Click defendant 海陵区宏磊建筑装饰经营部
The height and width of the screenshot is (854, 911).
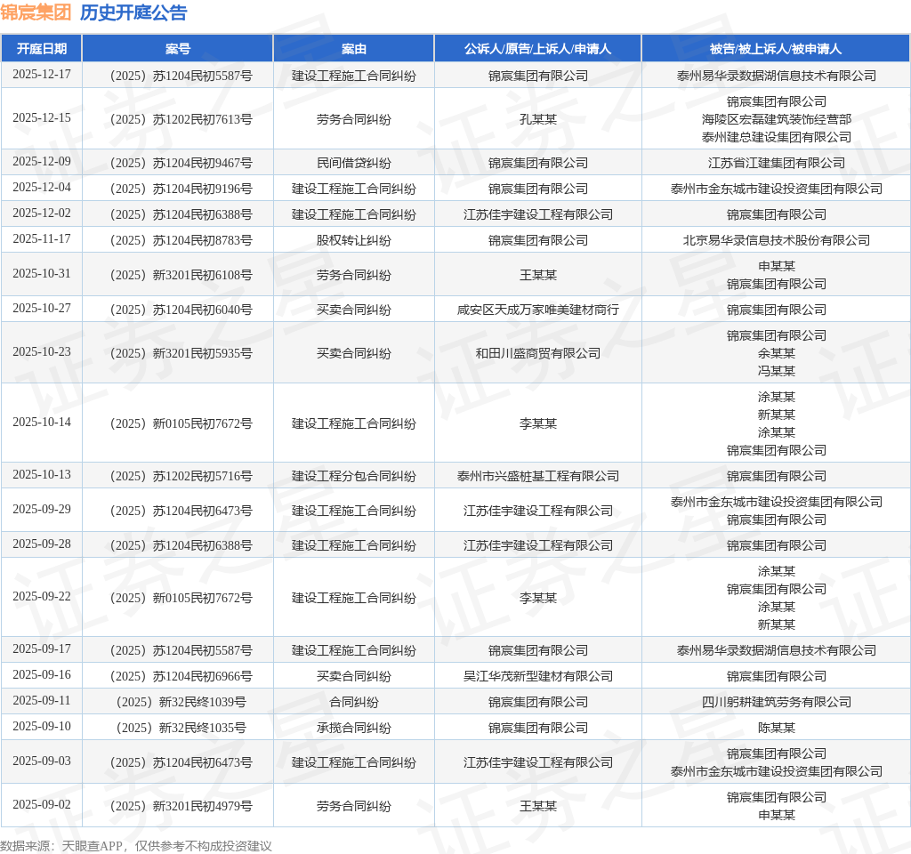(776, 119)
